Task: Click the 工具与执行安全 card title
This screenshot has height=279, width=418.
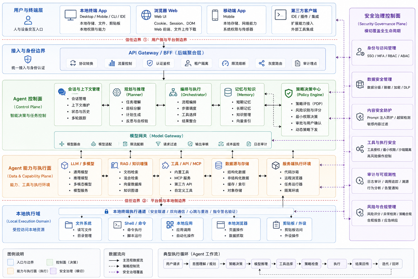Action: pos(382,142)
